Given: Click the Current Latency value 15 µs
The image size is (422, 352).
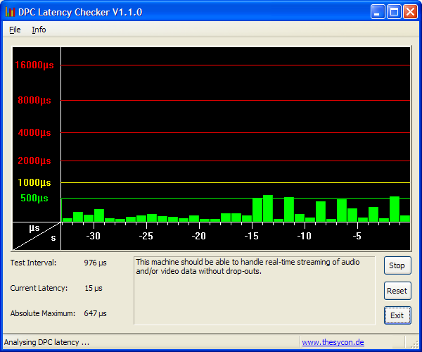Looking at the screenshot, I should pos(94,288).
